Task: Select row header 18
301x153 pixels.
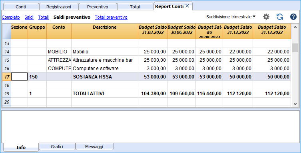Action: coord(7,85)
